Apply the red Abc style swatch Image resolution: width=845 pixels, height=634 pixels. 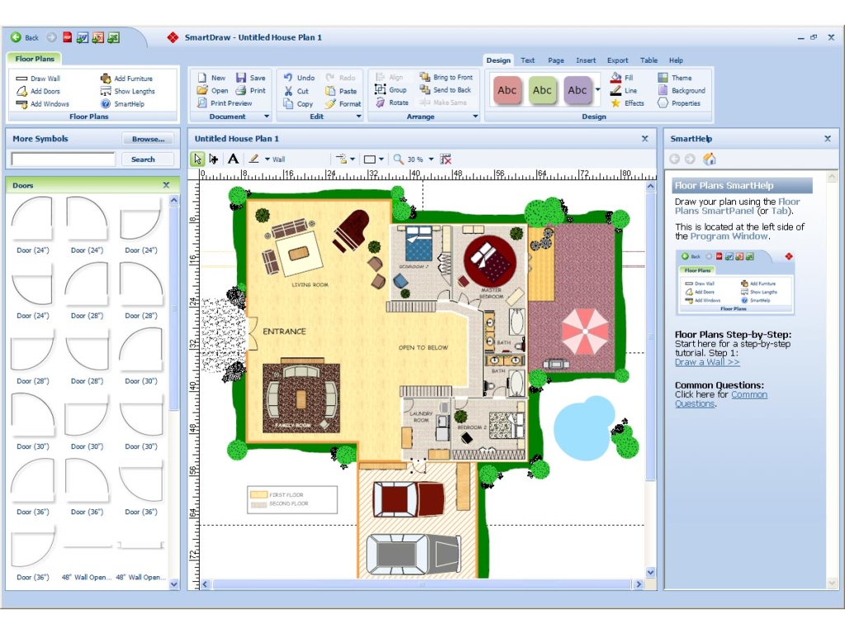point(507,90)
